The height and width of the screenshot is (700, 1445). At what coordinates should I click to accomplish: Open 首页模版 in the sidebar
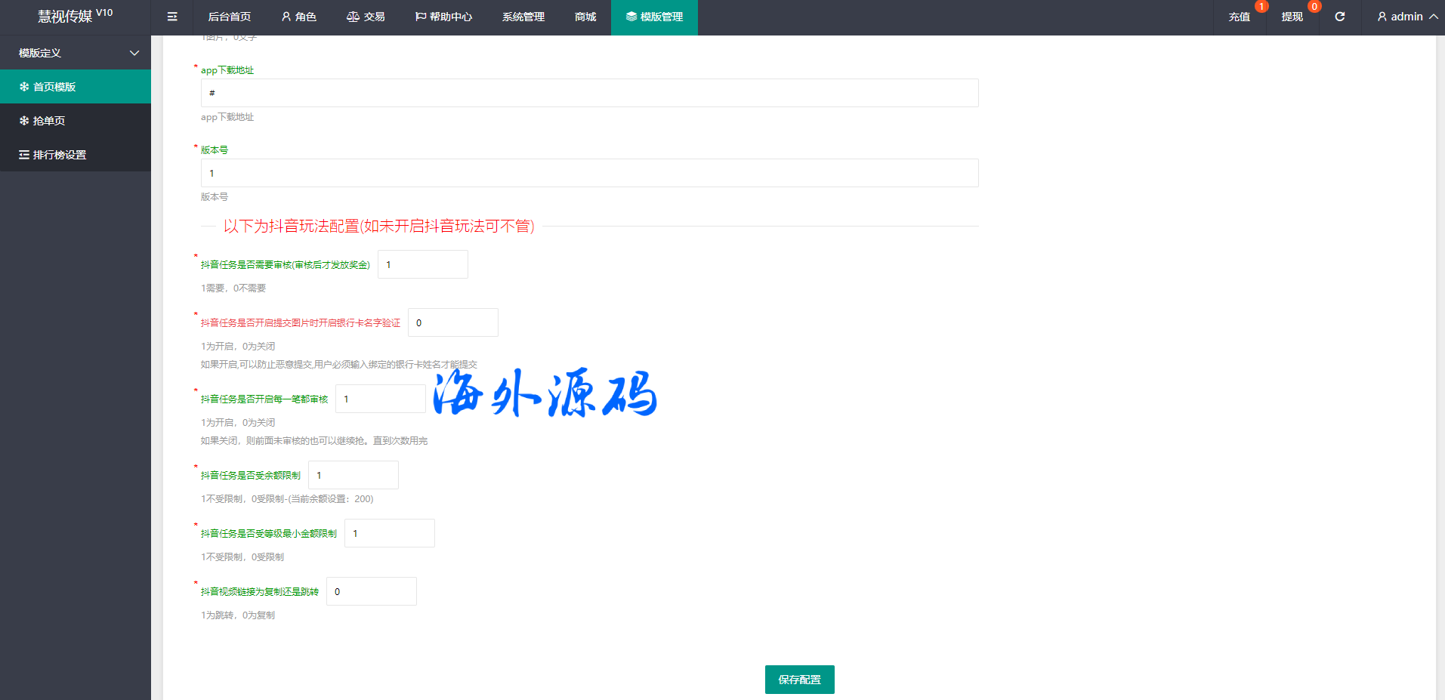click(76, 87)
